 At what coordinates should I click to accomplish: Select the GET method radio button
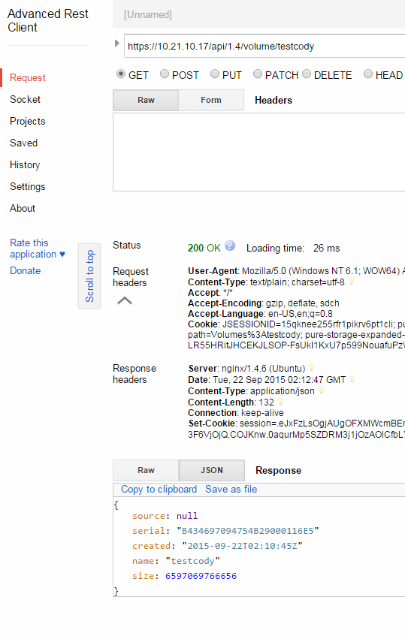[x=121, y=74]
